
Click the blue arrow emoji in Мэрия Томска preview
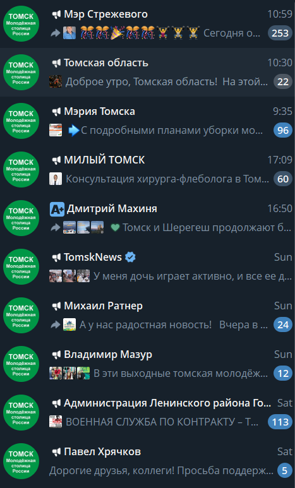click(x=74, y=131)
